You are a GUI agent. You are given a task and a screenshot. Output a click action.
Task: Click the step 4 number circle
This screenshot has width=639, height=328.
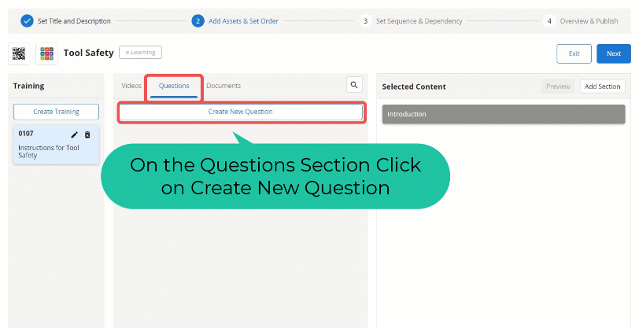coord(549,20)
